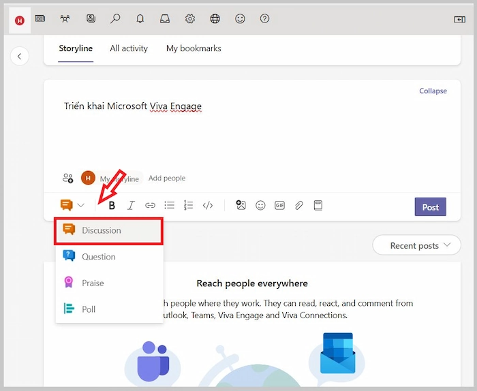
Task: Open the home feed icon in top bar
Action: [x=40, y=19]
